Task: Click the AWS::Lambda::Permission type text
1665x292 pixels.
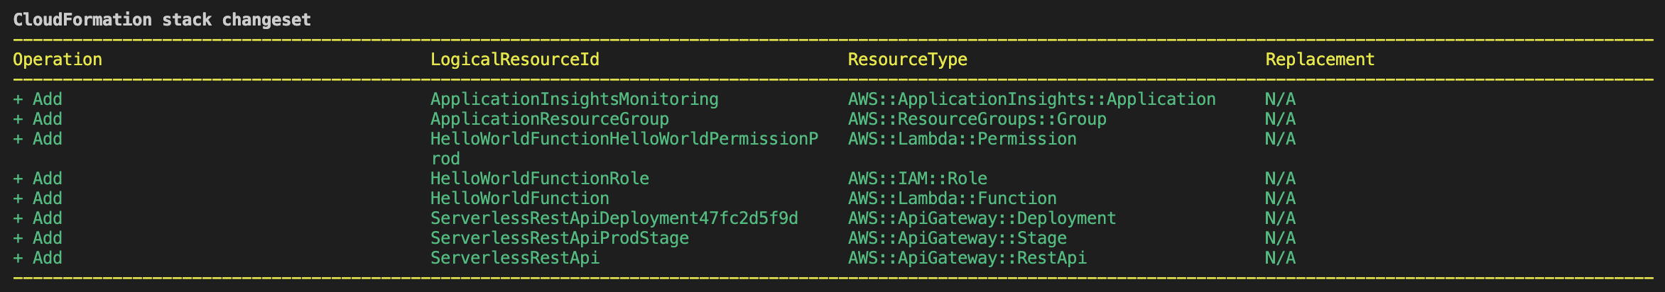Action: click(x=962, y=139)
